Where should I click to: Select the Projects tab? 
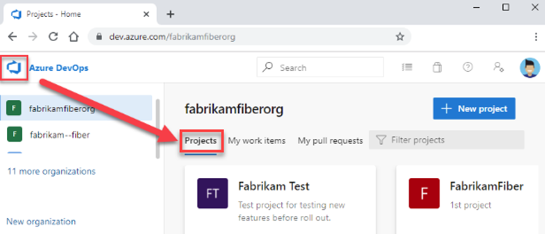pos(201,141)
